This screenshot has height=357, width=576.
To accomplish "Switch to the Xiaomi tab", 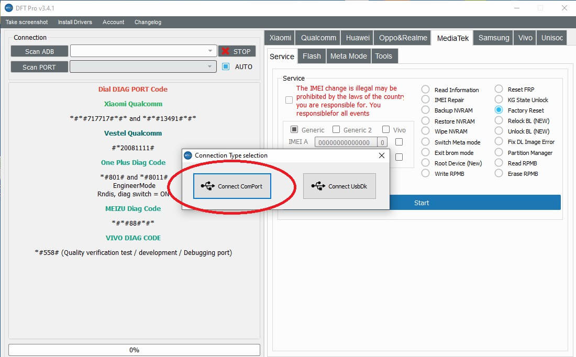I will [x=280, y=38].
